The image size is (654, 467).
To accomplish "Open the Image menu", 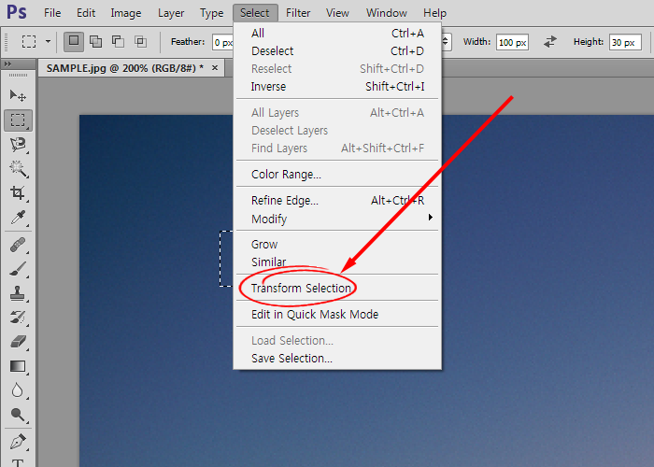I will tap(125, 13).
